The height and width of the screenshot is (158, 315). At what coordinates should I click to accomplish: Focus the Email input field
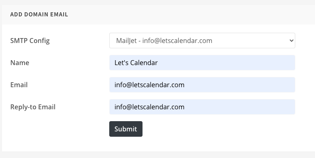point(202,85)
